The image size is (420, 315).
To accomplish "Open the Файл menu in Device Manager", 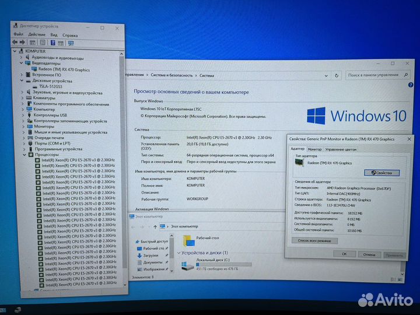I will click(18, 34).
